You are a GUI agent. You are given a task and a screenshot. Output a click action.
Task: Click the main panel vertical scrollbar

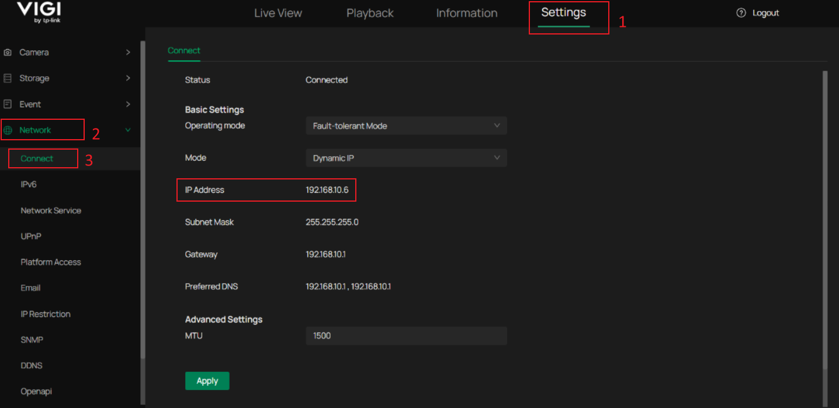click(x=825, y=219)
